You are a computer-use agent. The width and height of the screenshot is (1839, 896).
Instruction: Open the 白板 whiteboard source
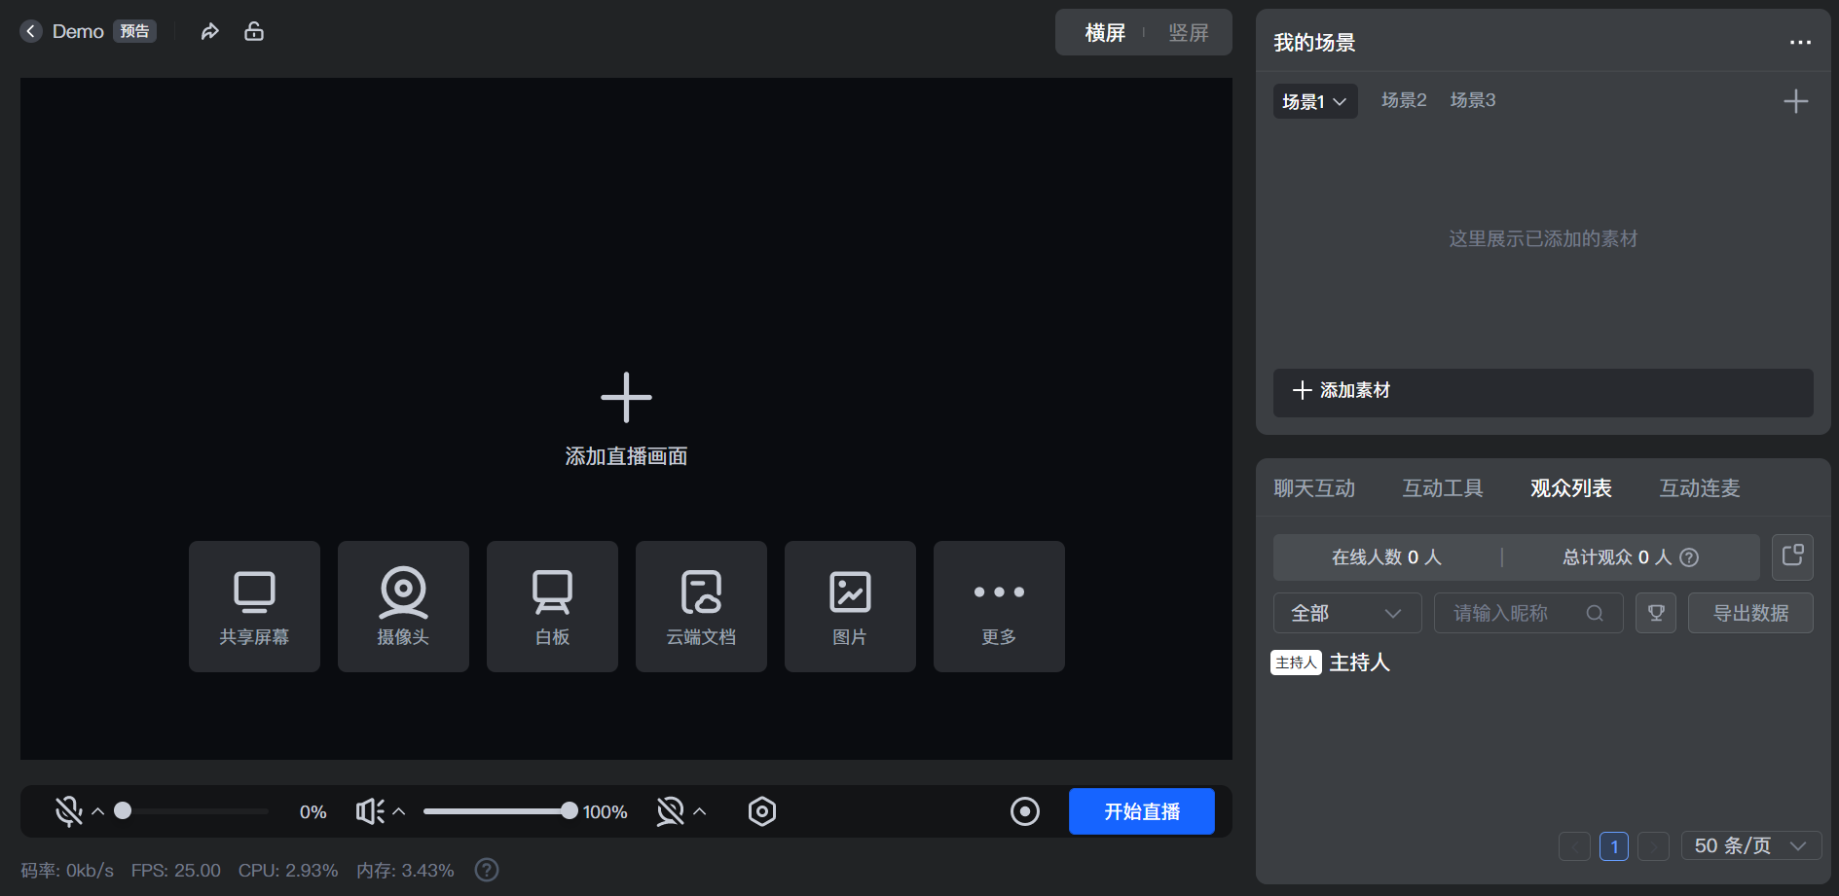tap(552, 606)
